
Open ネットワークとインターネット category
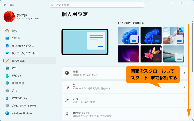coord(30,53)
